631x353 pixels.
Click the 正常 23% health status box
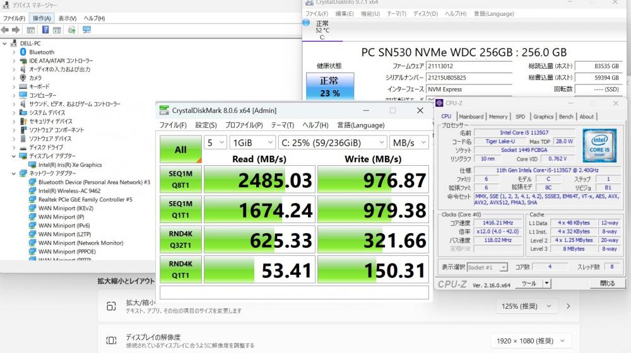330,86
